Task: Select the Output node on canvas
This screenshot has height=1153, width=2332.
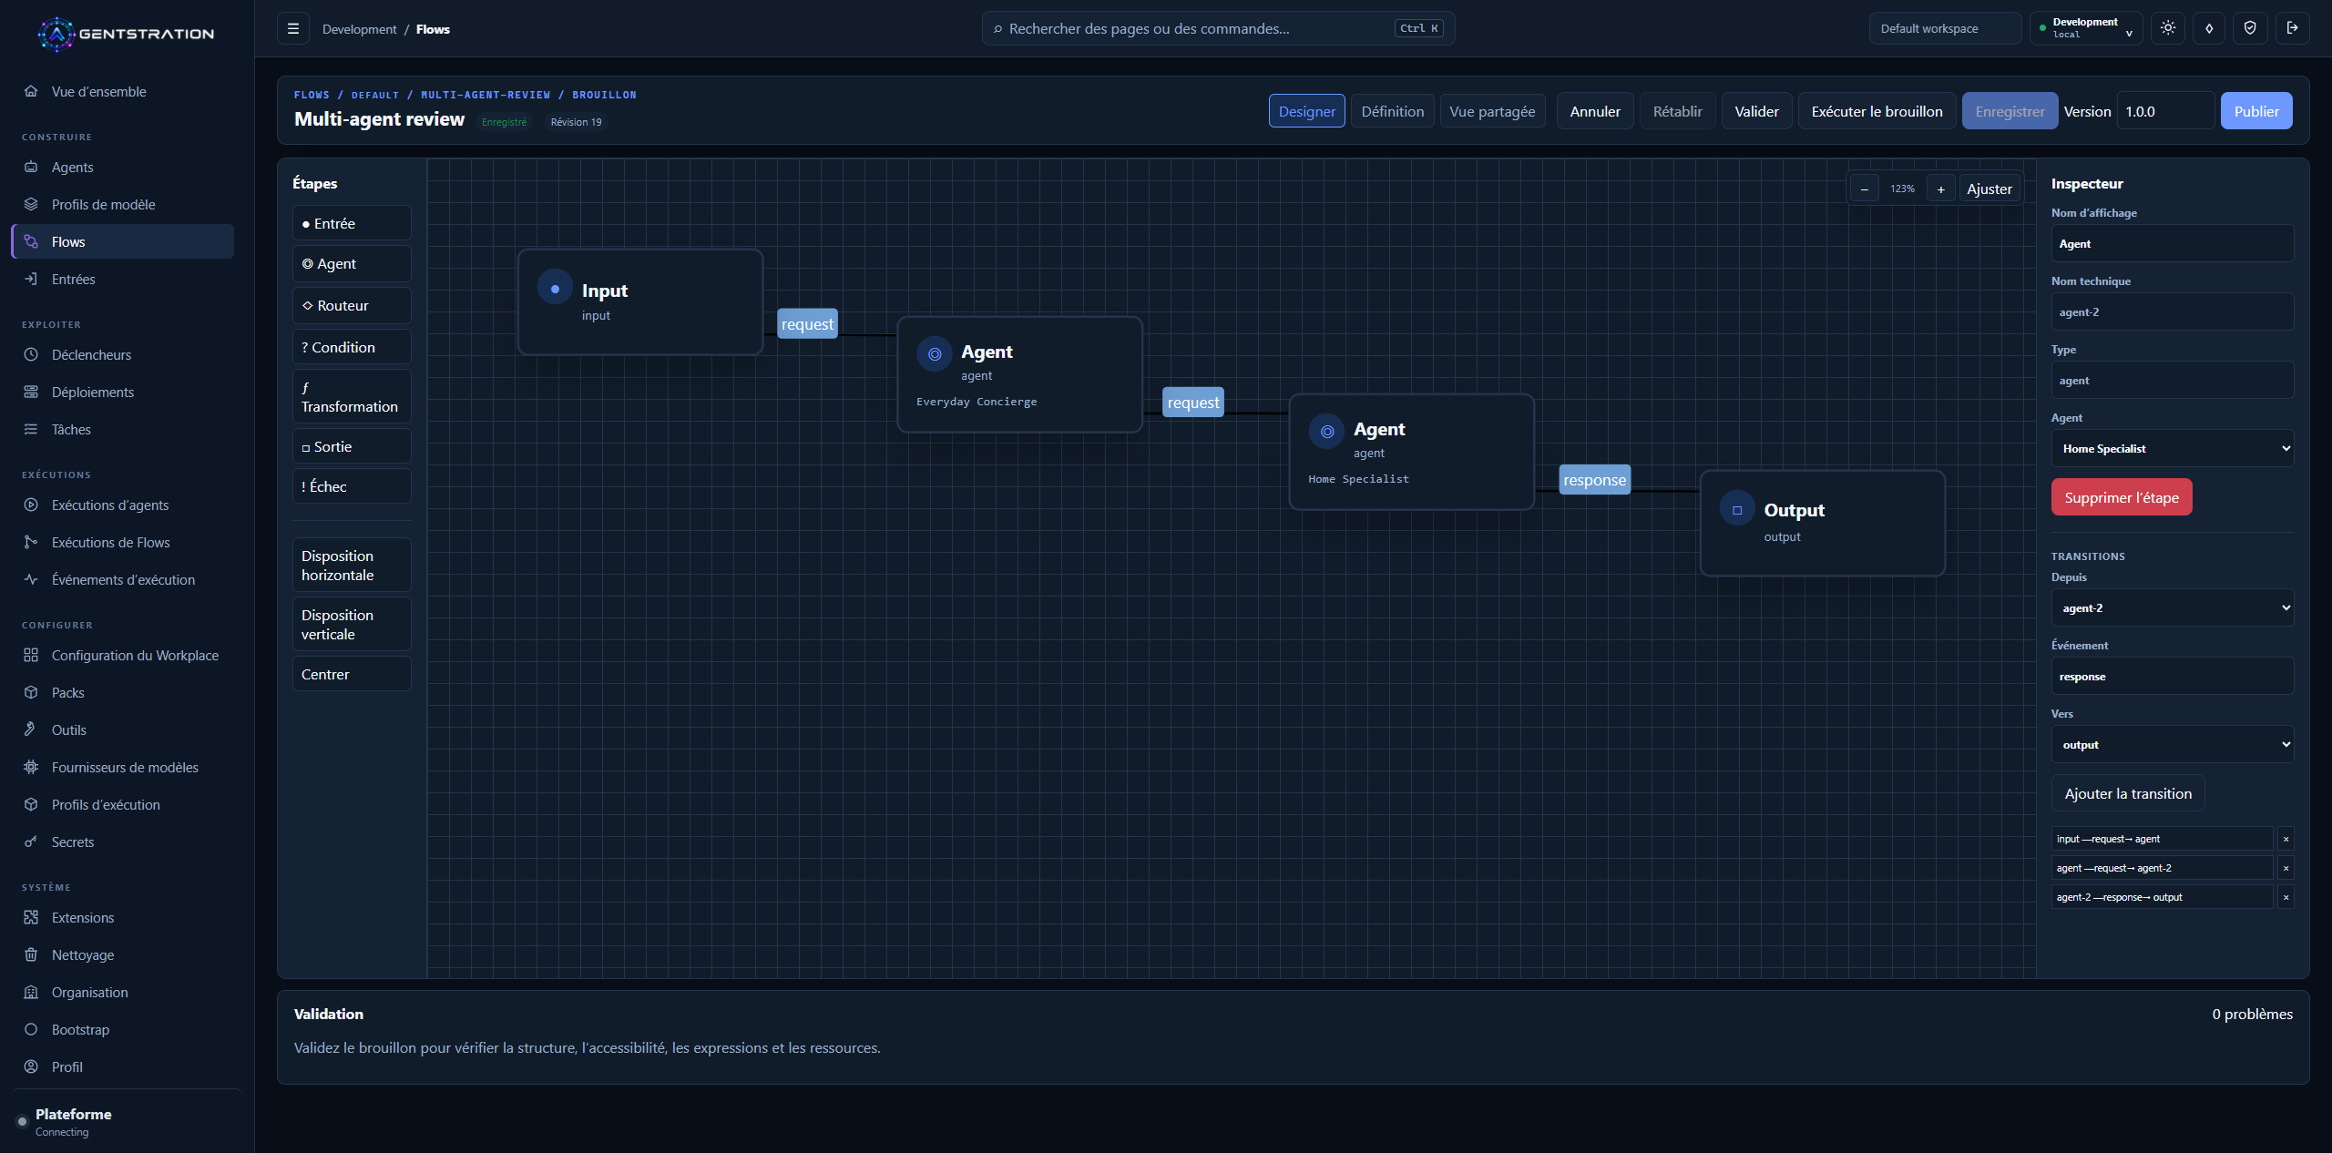Action: pyautogui.click(x=1823, y=523)
